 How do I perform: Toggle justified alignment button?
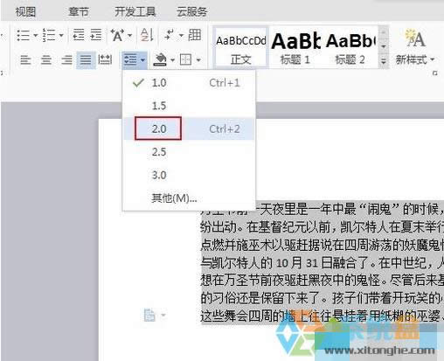point(86,60)
